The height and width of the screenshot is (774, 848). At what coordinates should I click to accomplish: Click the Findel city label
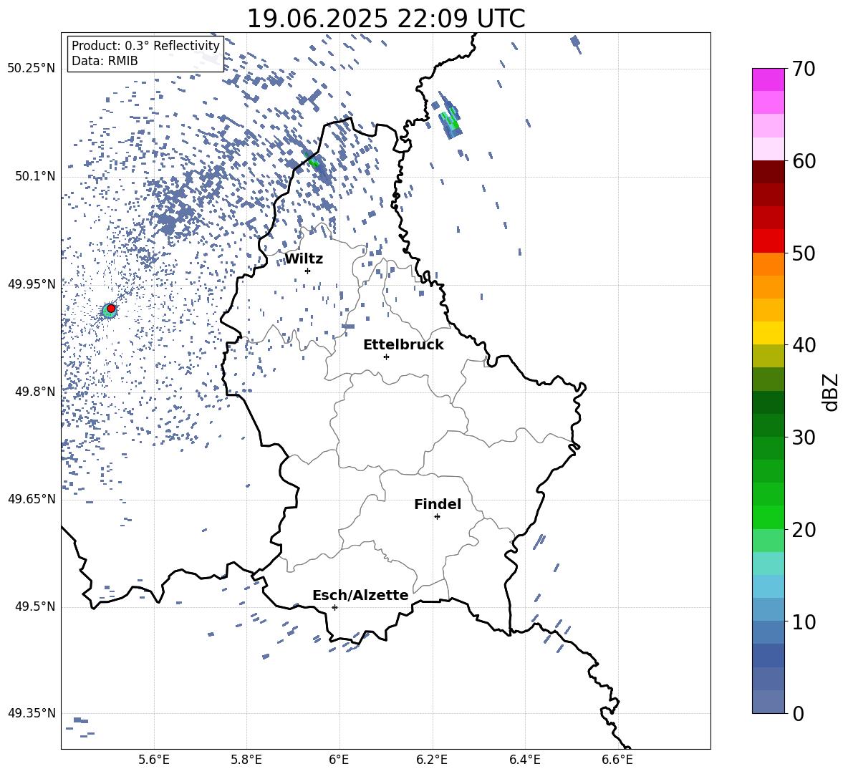point(438,504)
